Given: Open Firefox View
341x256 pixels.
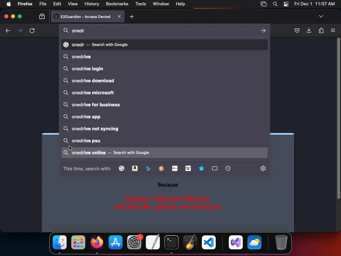Looking at the screenshot, I should [42, 17].
